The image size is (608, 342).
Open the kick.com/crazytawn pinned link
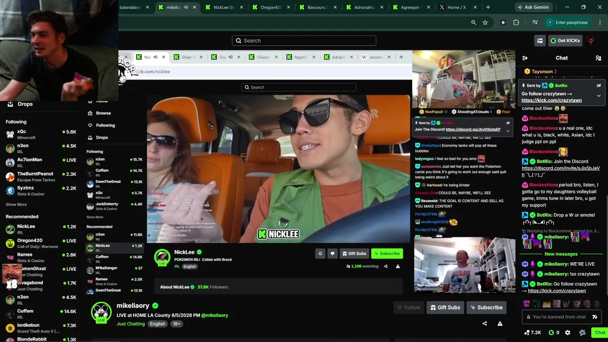(551, 100)
